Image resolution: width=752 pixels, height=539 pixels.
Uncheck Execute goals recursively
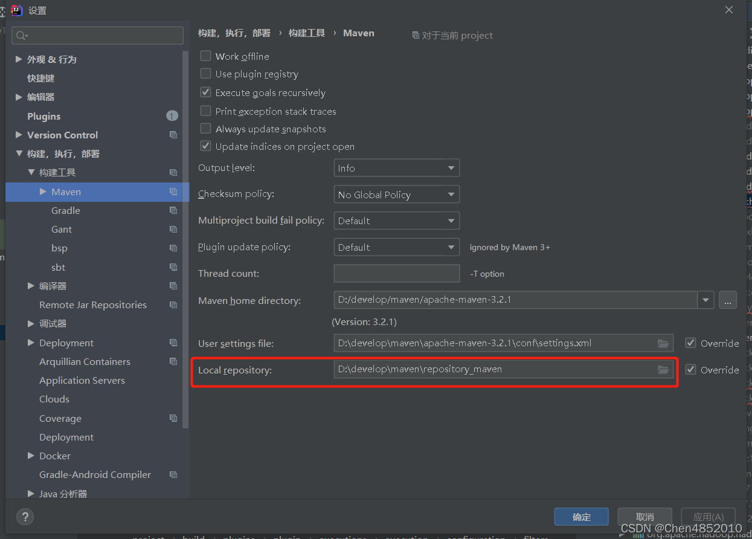tap(206, 92)
